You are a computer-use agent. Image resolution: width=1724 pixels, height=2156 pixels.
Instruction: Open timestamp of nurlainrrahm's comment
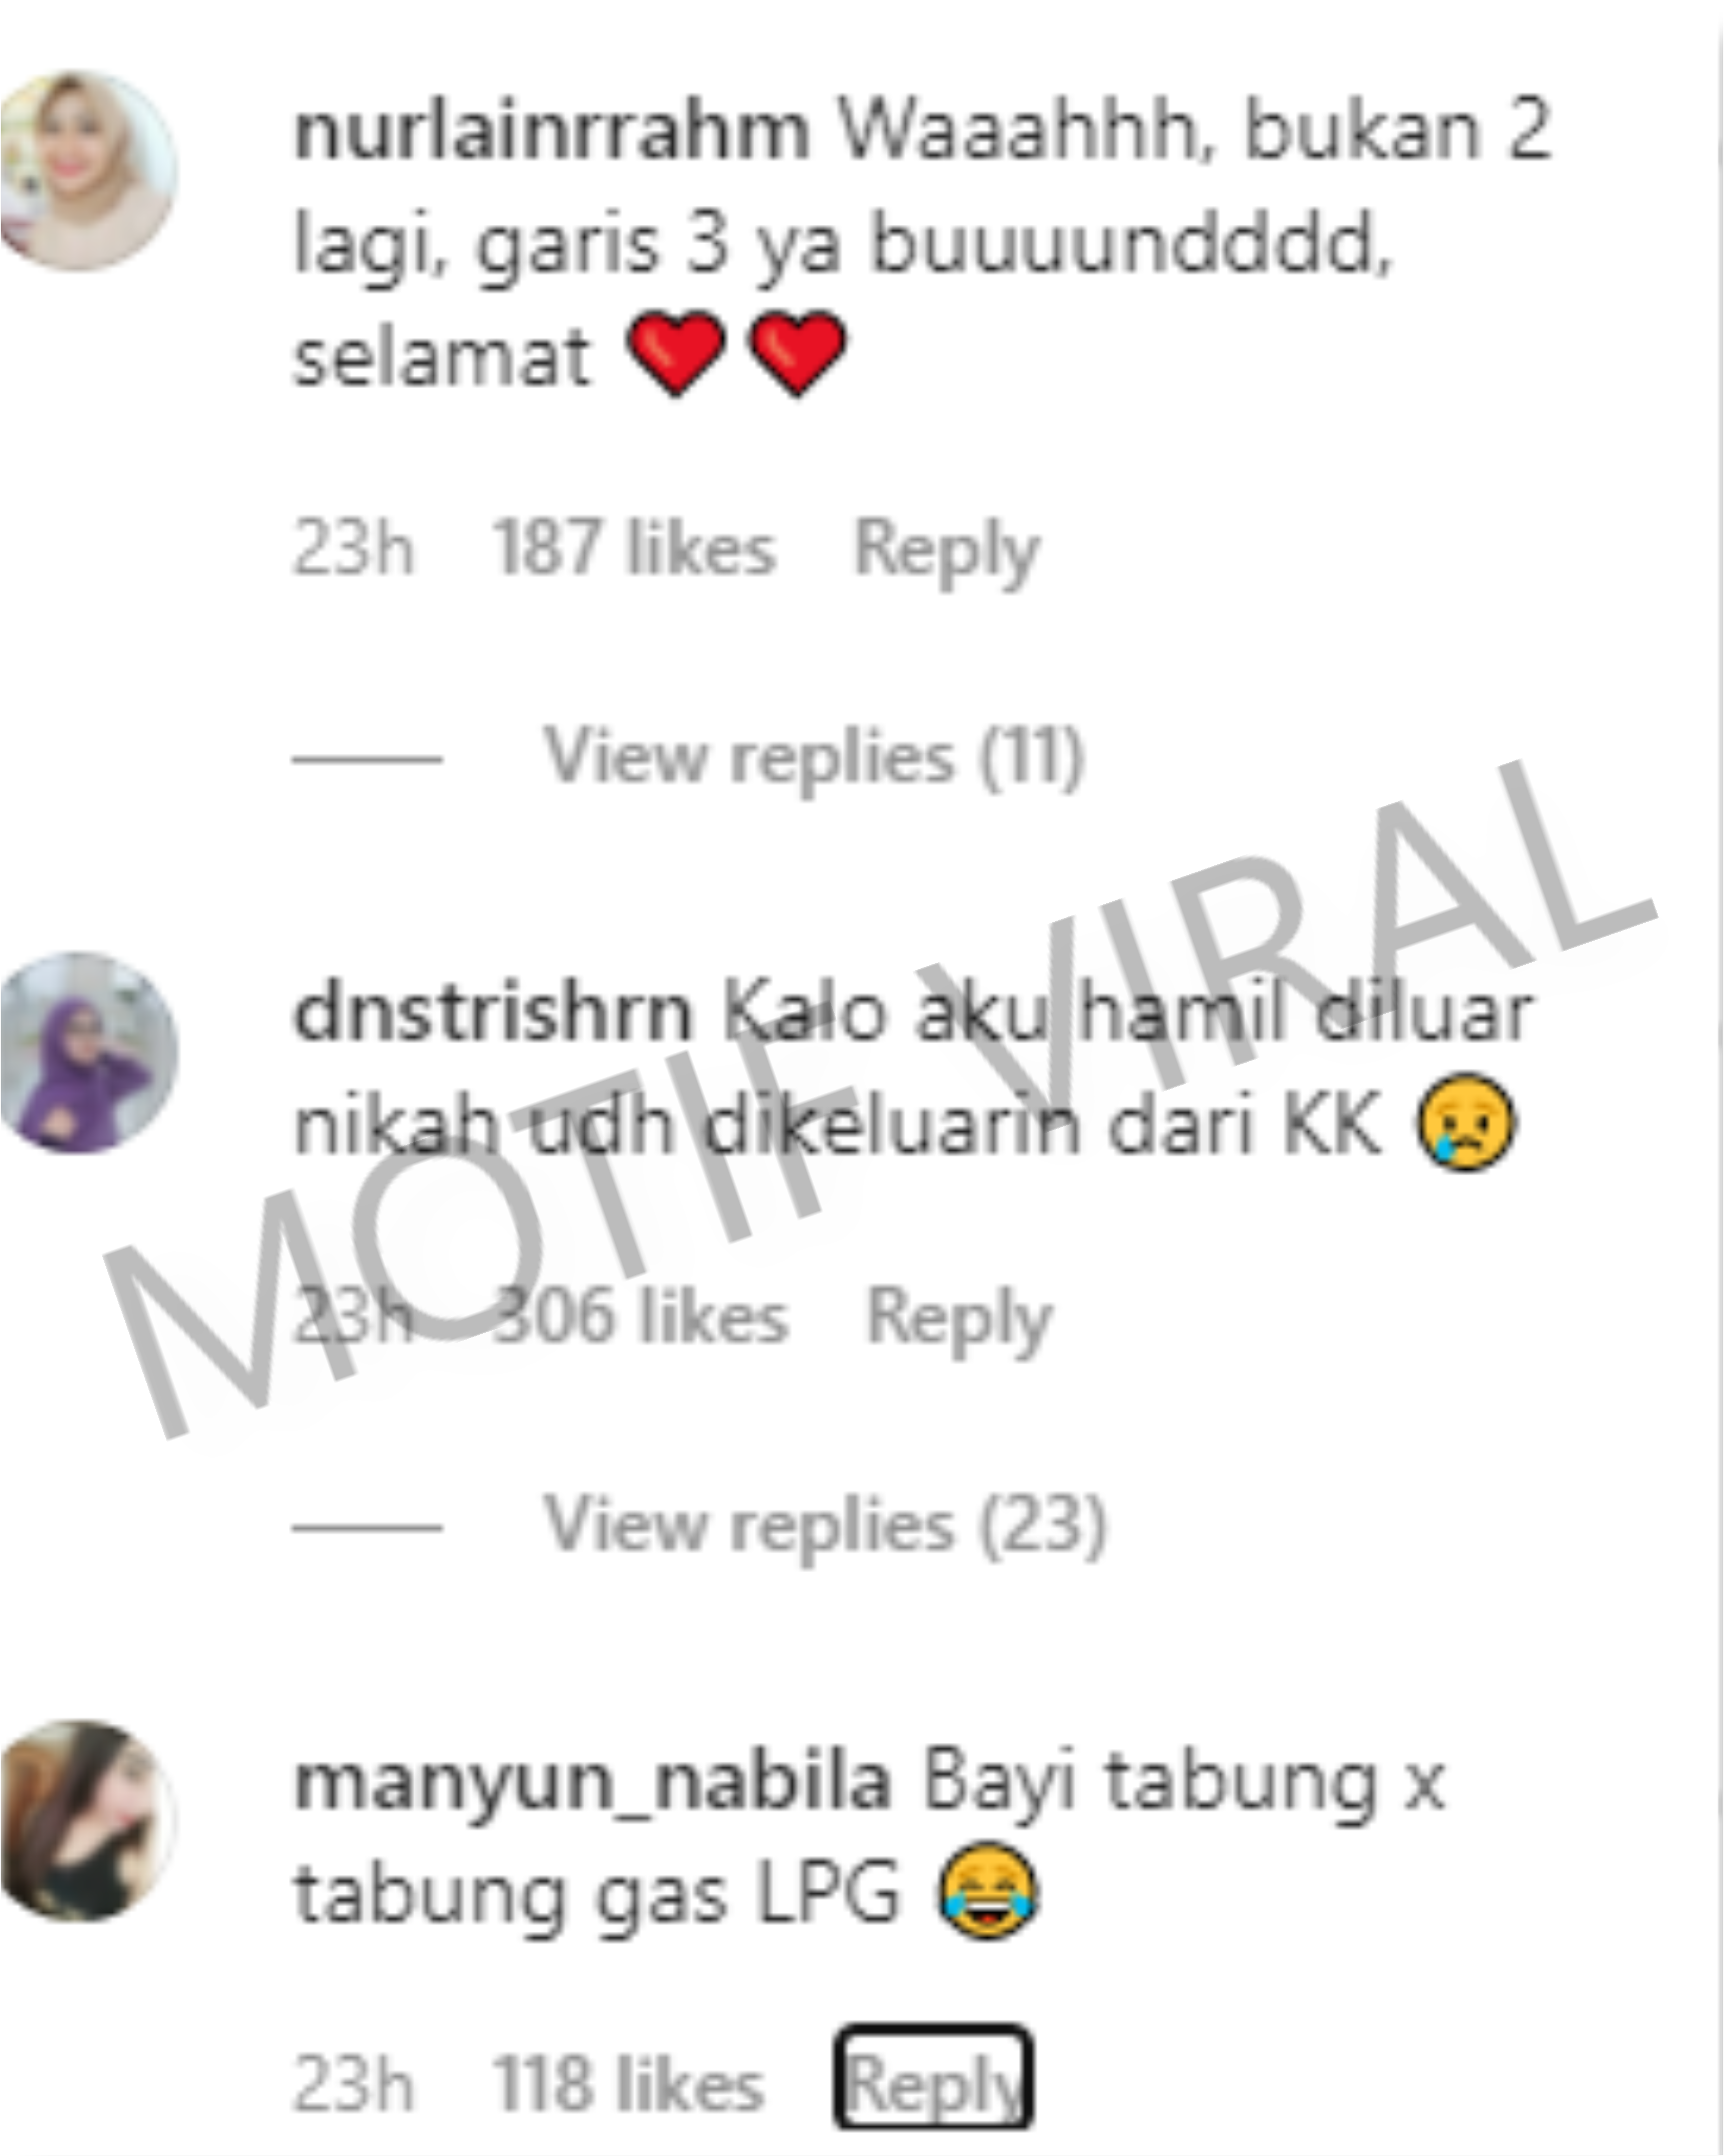(x=353, y=548)
